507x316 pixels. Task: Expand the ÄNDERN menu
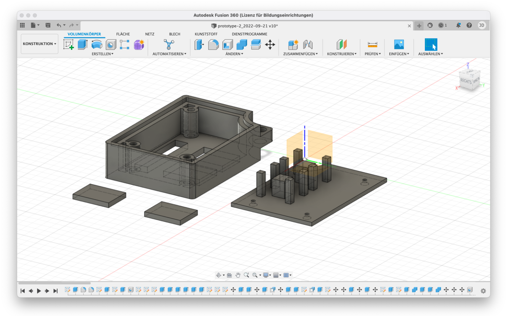(x=234, y=54)
